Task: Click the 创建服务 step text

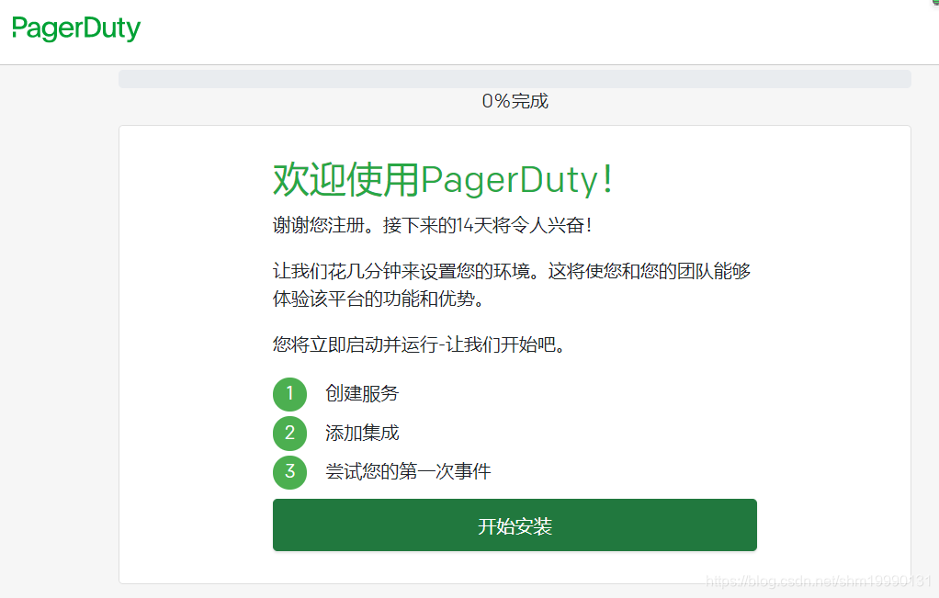Action: click(362, 393)
